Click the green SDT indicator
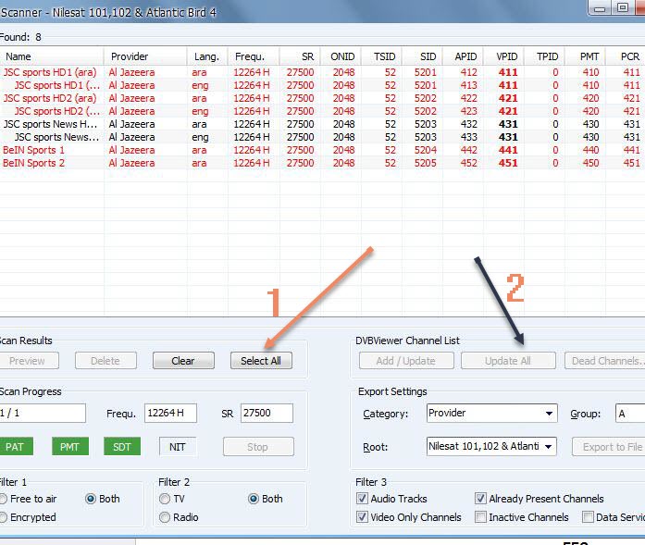 121,447
